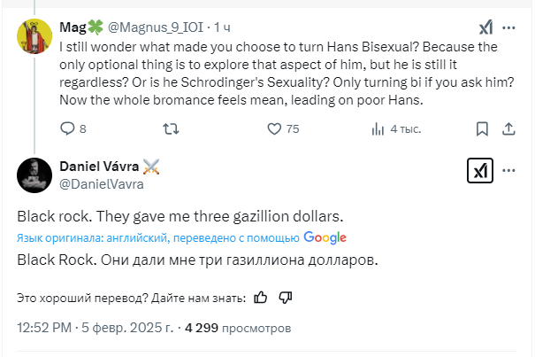Rate translation with thumbs up

click(261, 298)
